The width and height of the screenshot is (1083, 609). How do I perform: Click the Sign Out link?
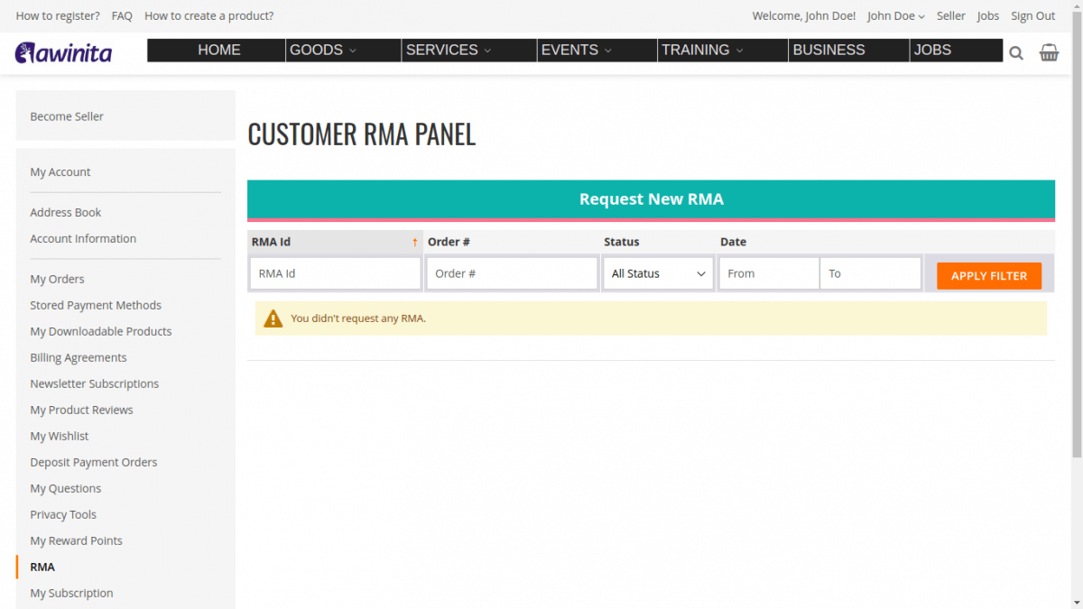tap(1032, 15)
